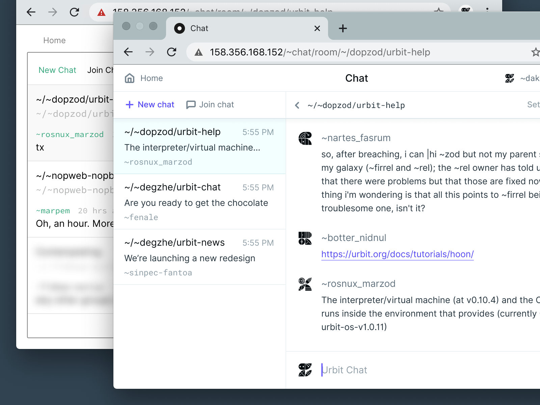Close the Chat browser tab
The width and height of the screenshot is (540, 405).
(317, 28)
